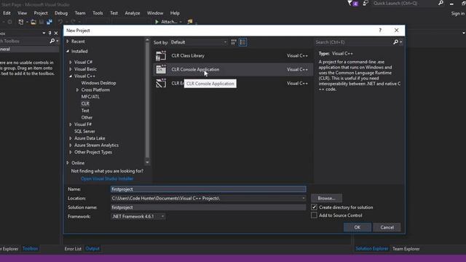Screen dimensions: 466x262
Task: Click the Save toolbar icon
Action: tap(42, 22)
